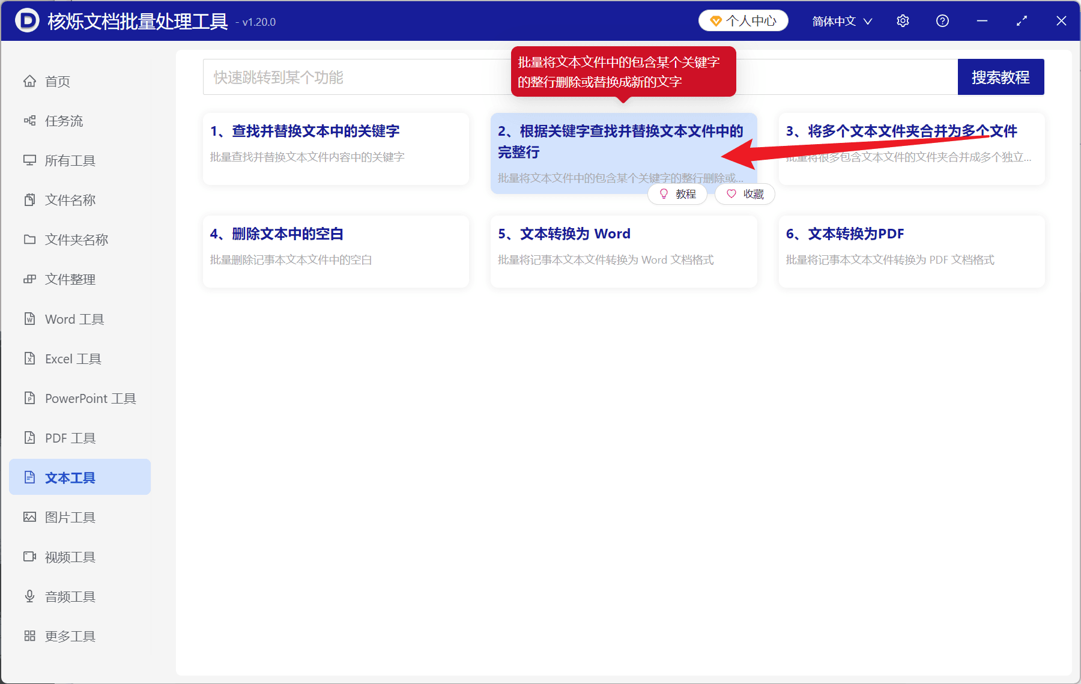The height and width of the screenshot is (684, 1081).
Task: Click the 搜索教程 button
Action: point(1001,76)
